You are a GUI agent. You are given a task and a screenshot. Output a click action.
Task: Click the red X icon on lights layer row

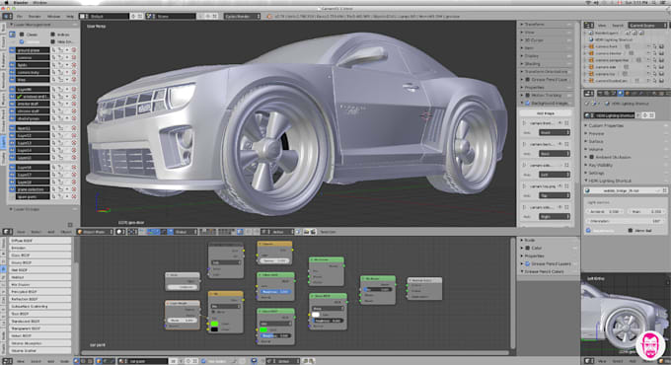pos(74,65)
